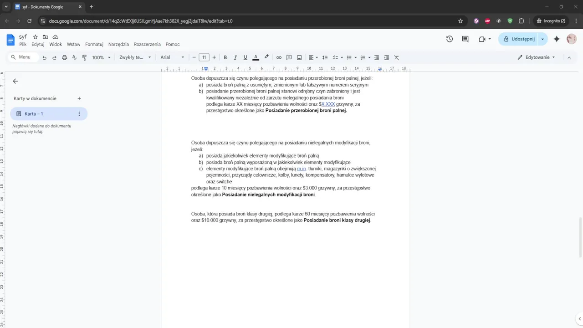Screen dimensions: 583x328
Task: Star the syf document
Action: [x=35, y=37]
